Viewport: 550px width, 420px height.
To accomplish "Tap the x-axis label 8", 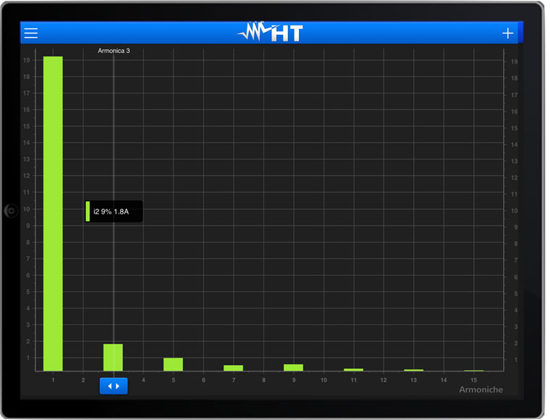I will click(x=263, y=379).
